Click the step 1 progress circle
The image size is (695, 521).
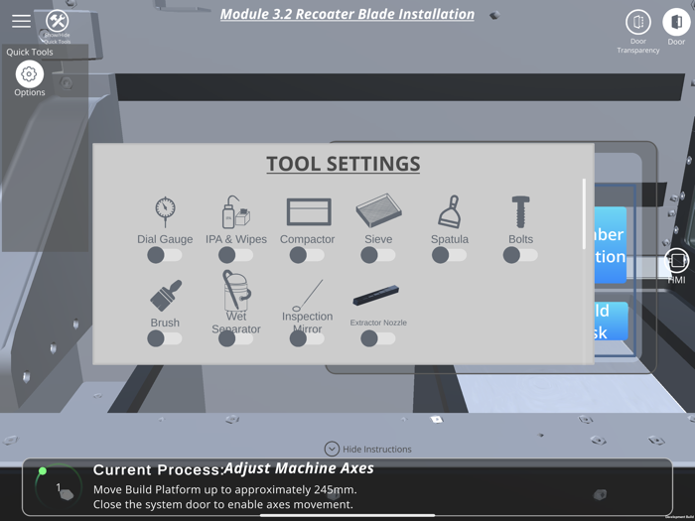pyautogui.click(x=59, y=487)
